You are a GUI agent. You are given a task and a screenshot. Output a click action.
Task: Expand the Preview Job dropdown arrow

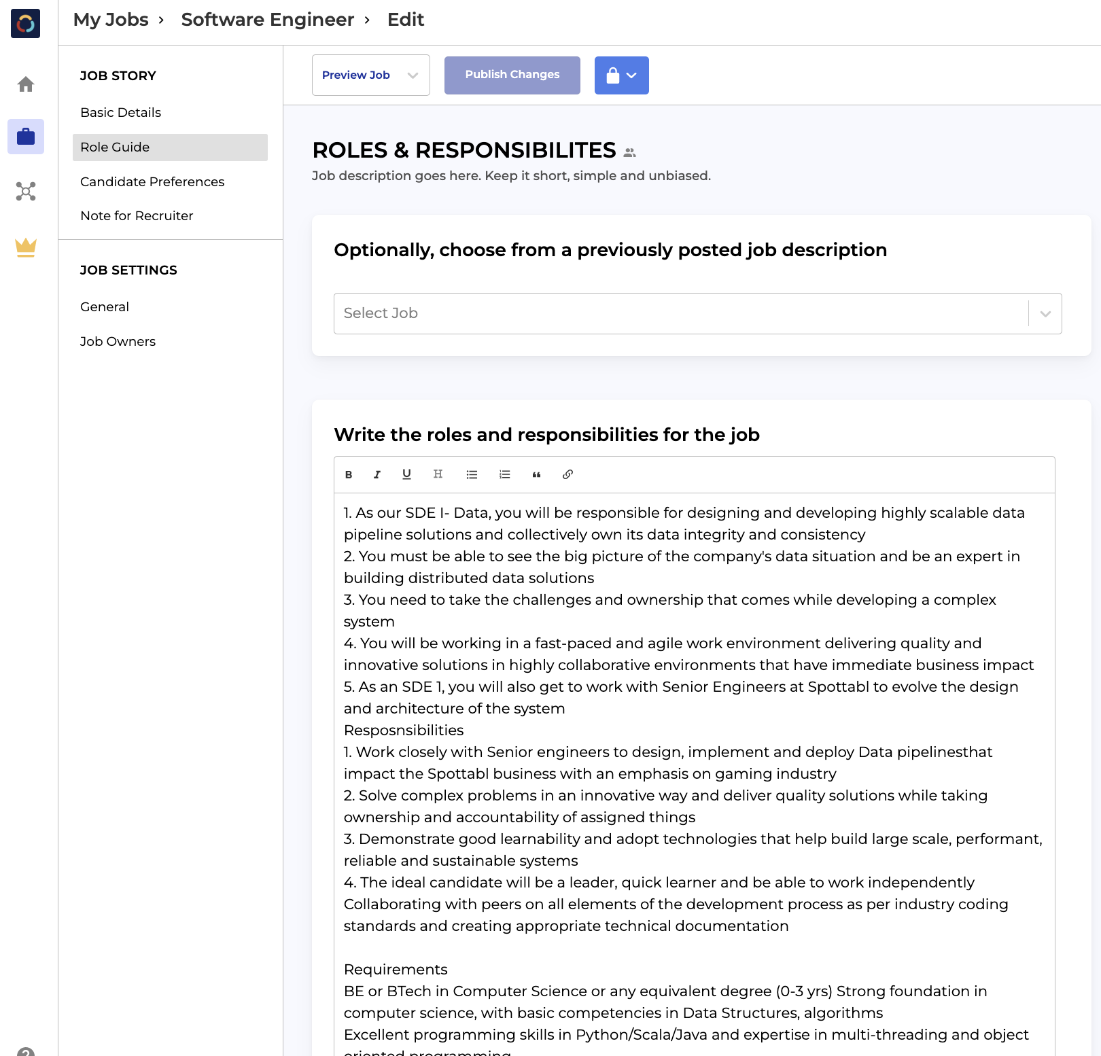coord(413,75)
